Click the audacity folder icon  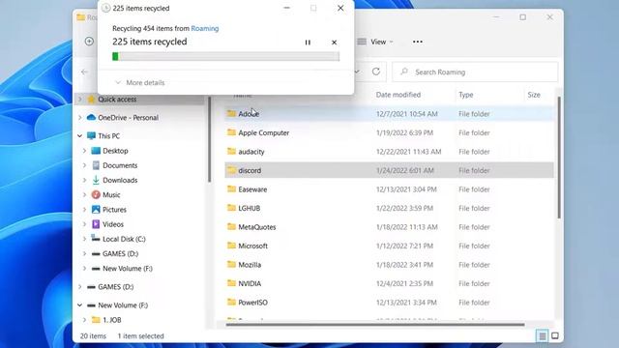[231, 151]
